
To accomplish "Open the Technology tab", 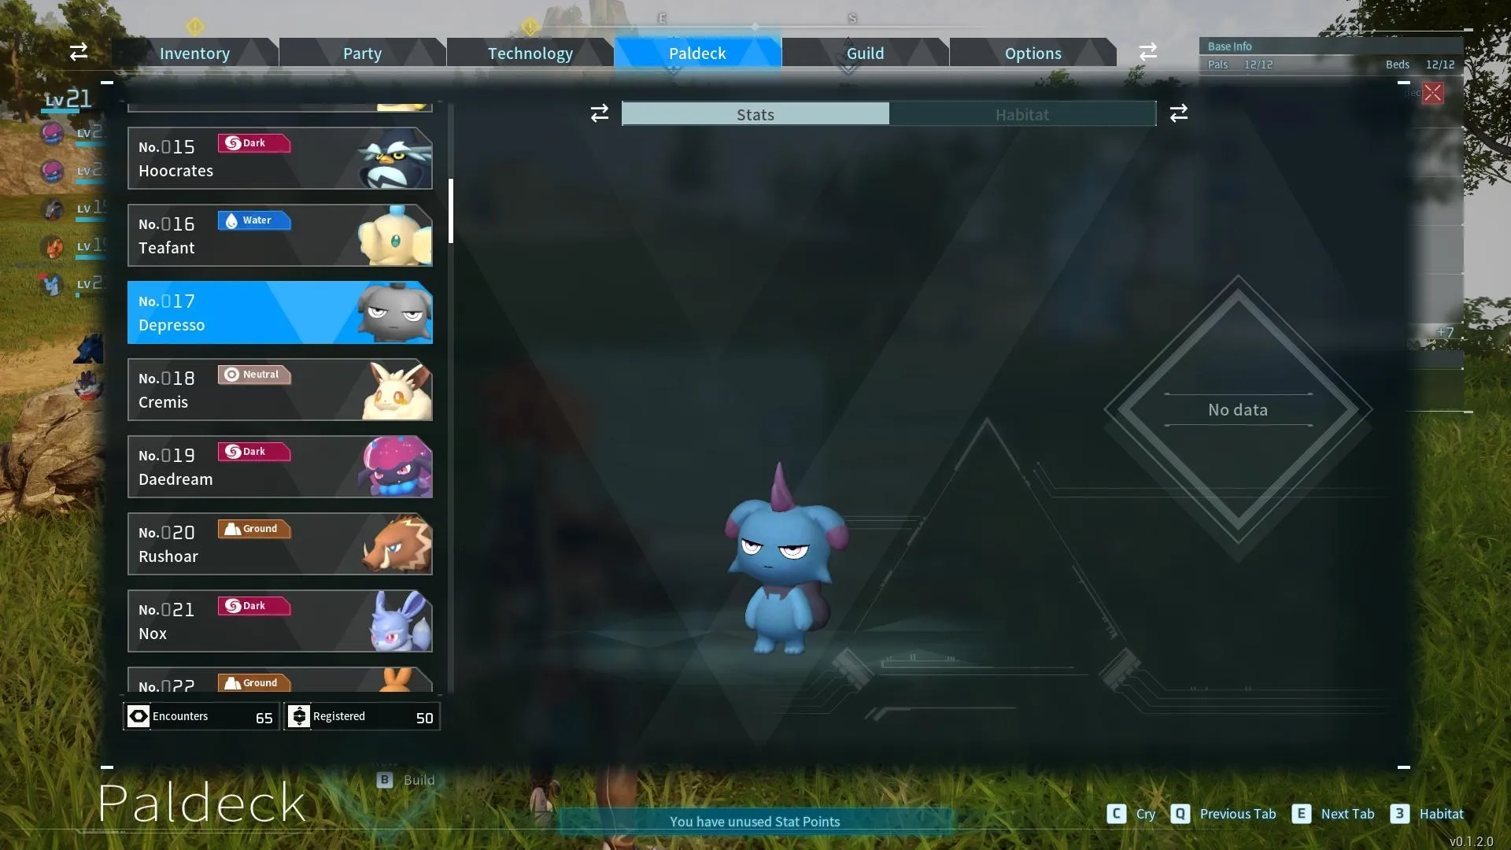I will point(530,51).
